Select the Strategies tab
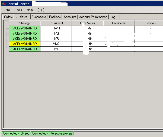This screenshot has width=163, height=137. coord(22,16)
